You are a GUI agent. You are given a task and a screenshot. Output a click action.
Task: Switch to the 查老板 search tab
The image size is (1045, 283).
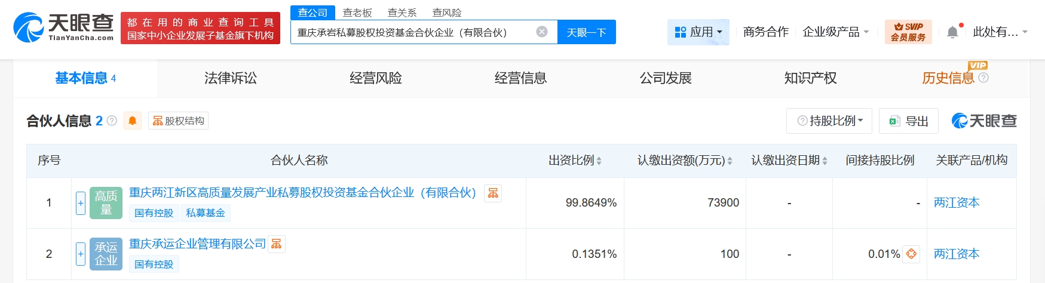[x=357, y=13]
